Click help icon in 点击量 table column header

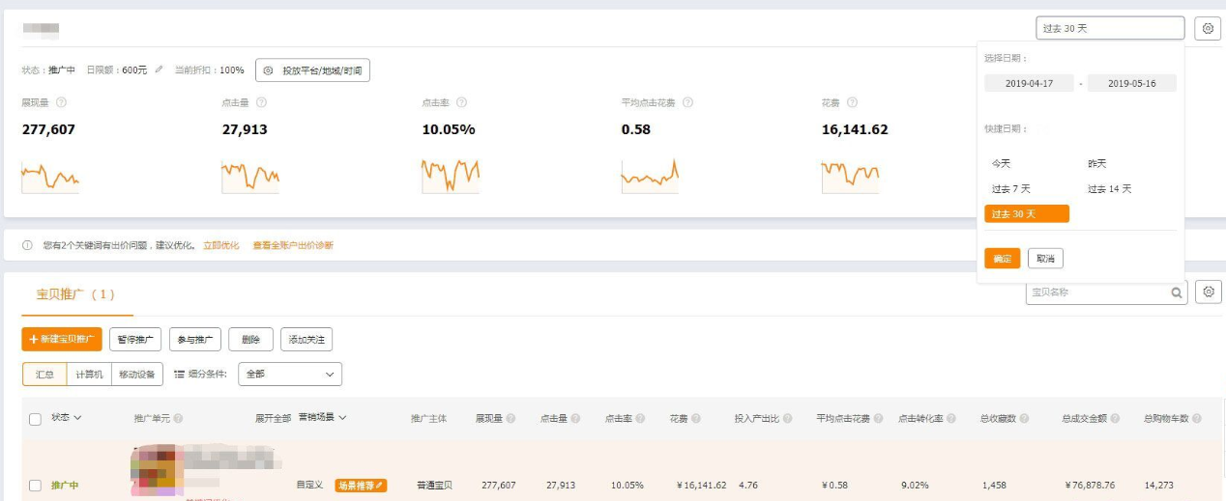click(575, 418)
